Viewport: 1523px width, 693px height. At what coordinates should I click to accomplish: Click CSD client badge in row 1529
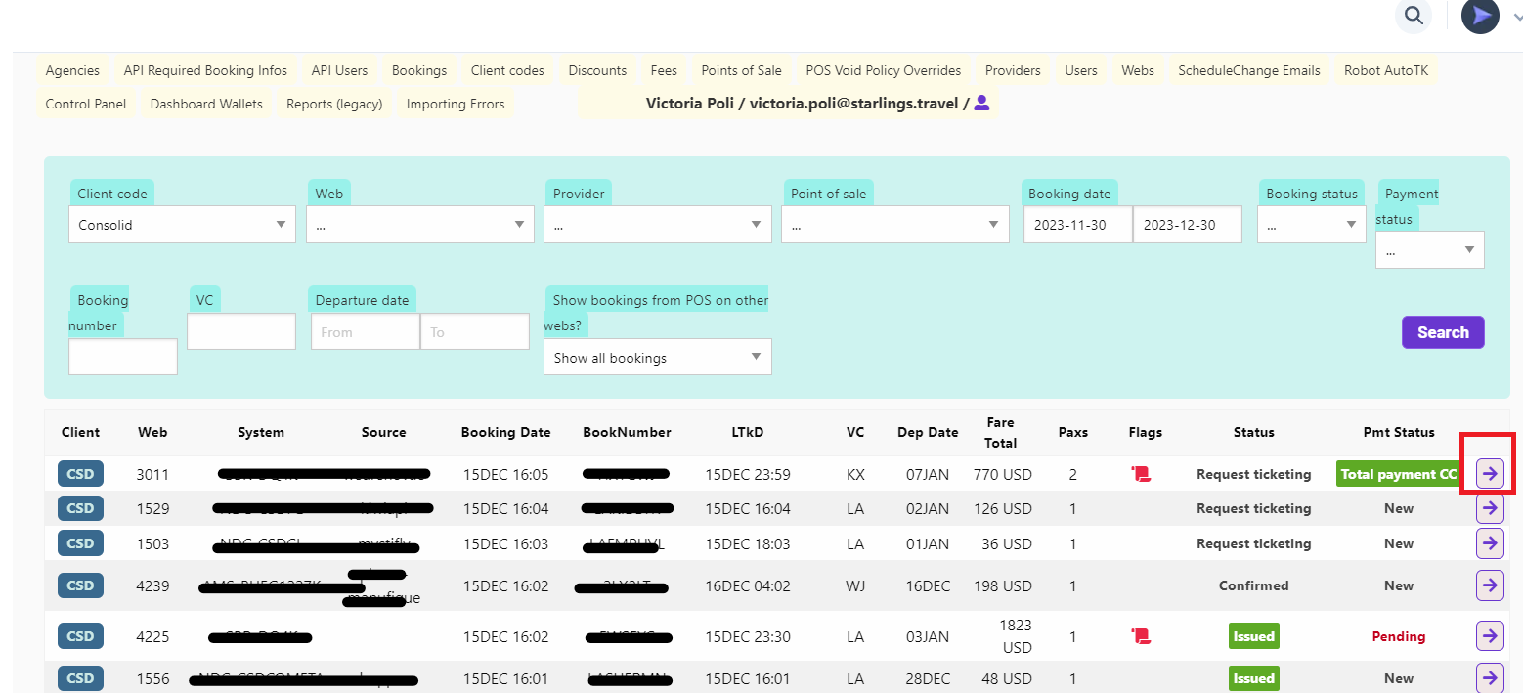tap(80, 508)
